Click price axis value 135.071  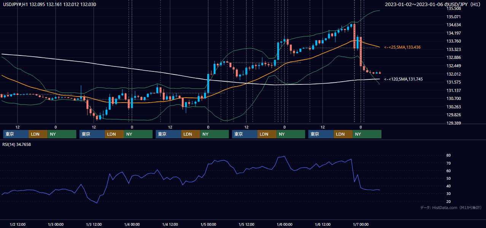pyautogui.click(x=454, y=17)
